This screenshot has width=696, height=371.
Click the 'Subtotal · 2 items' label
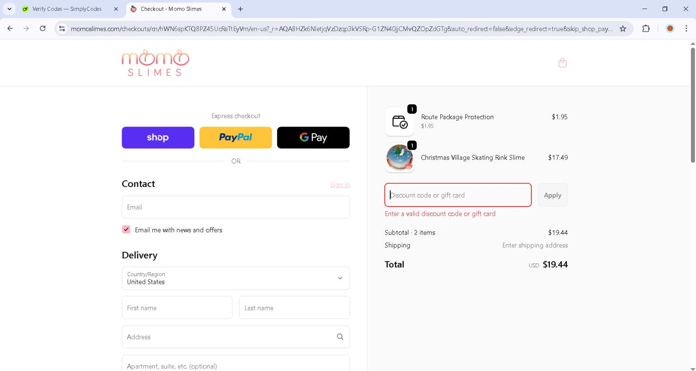click(x=410, y=232)
